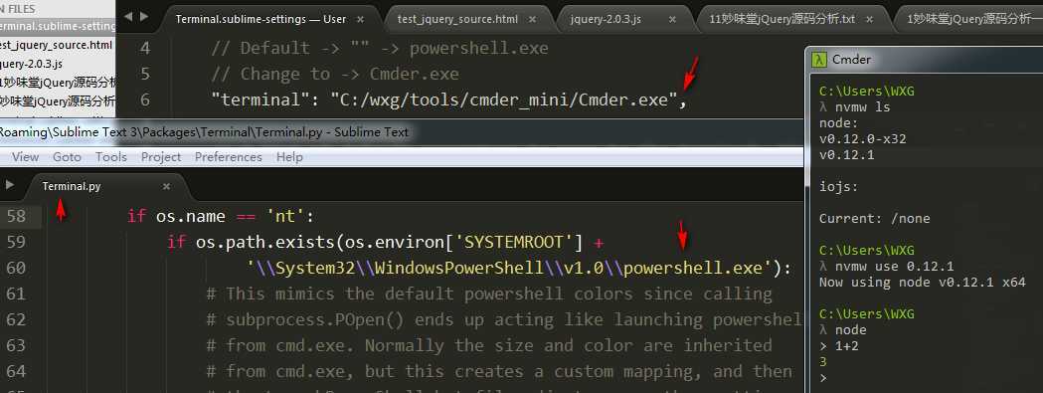Switch to test_jquery_source.html tab
This screenshot has width=1043, height=393.
coord(457,19)
